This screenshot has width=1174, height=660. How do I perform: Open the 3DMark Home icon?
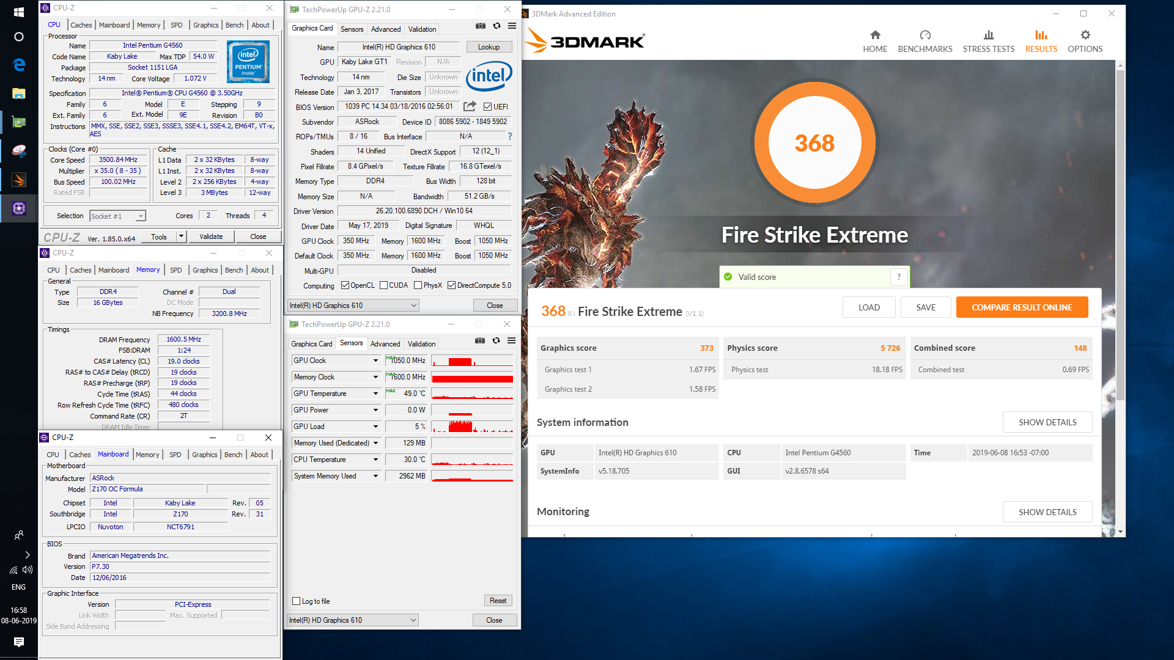pyautogui.click(x=875, y=35)
